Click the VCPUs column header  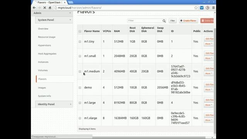point(107,31)
